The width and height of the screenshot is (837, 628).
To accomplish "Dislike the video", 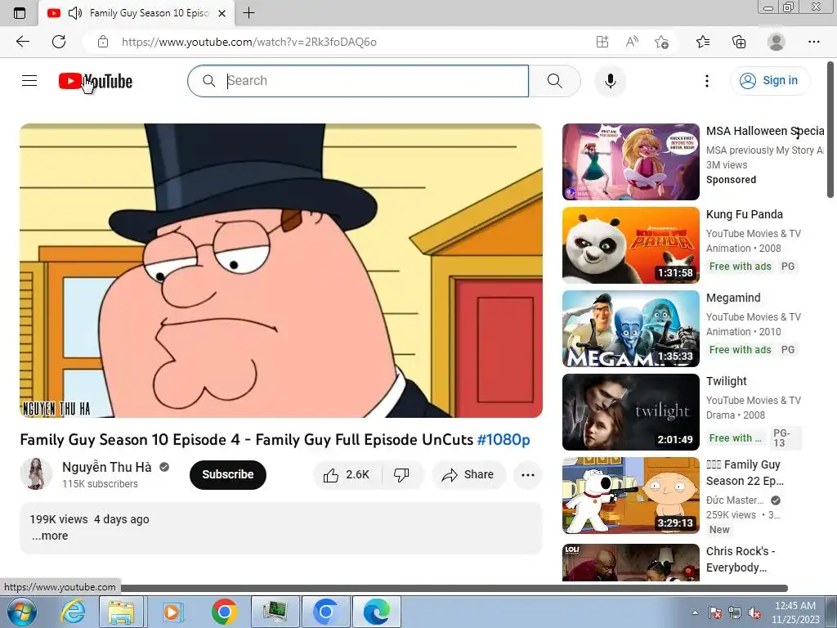I will 401,474.
